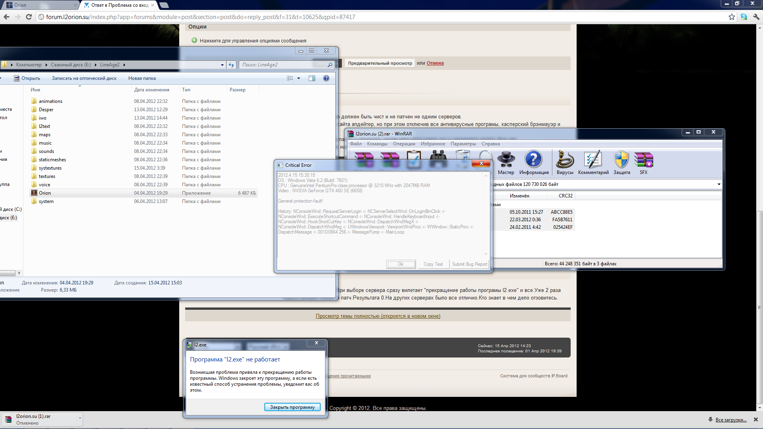Screen dimensions: 763x429
Task: Bookmark page with star icon
Action: (x=732, y=17)
